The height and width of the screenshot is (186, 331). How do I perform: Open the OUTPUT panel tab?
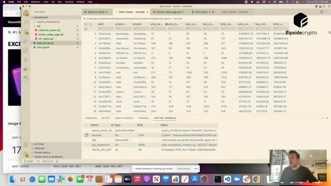(x=106, y=118)
